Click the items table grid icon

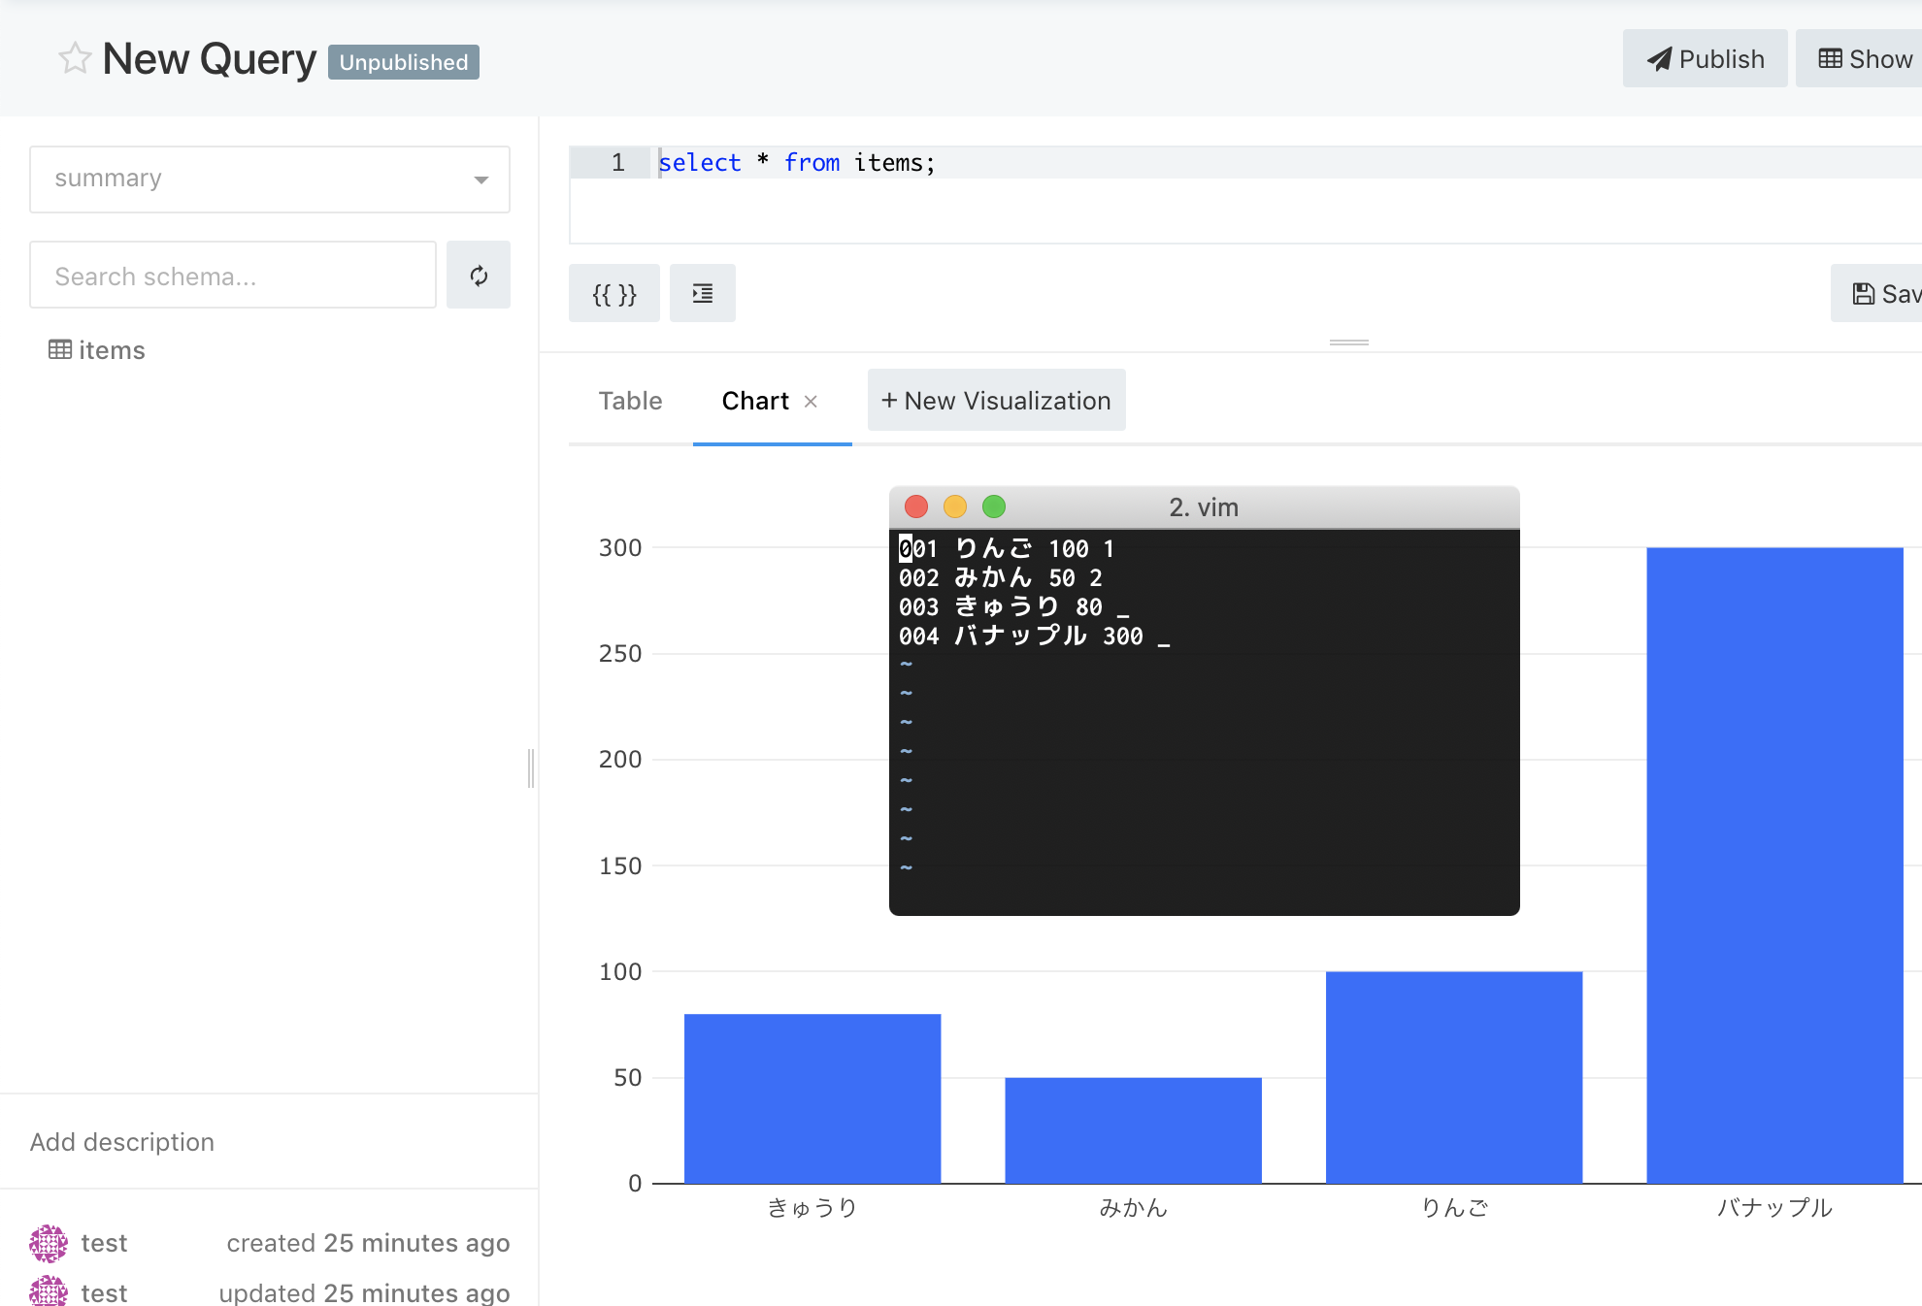point(60,349)
